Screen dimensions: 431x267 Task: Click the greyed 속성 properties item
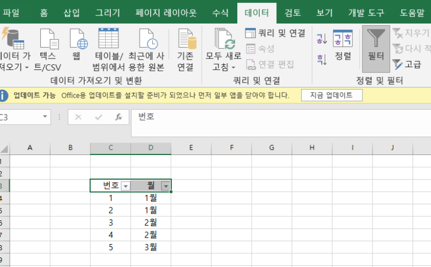(260, 49)
